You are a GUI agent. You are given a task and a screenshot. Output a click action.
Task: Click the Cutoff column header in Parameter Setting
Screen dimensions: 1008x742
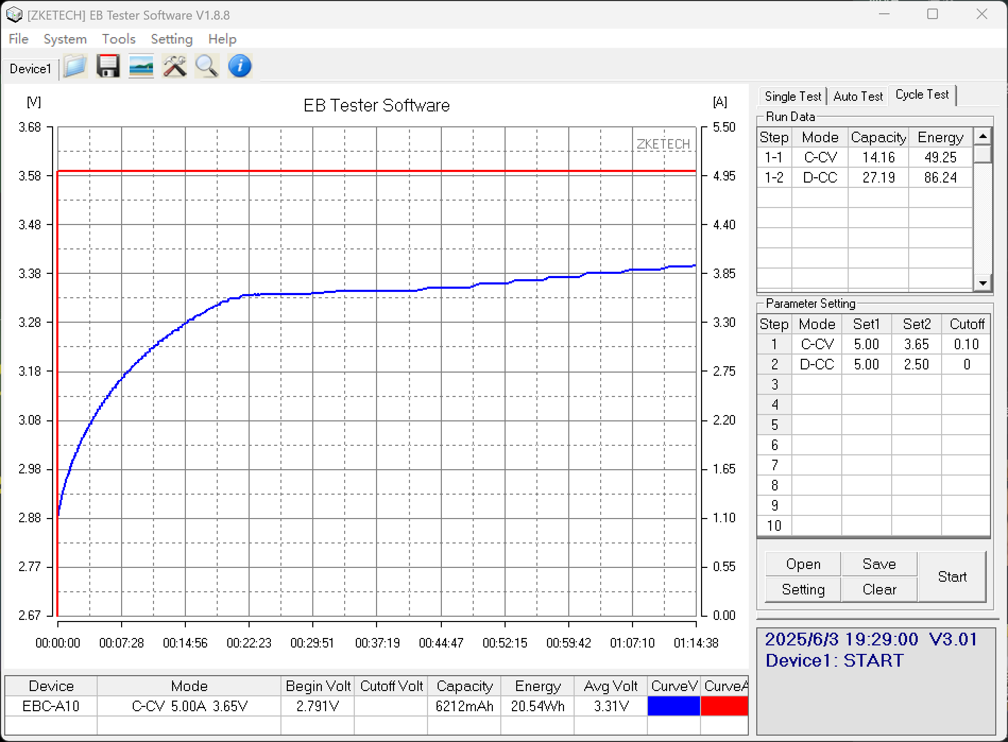967,324
